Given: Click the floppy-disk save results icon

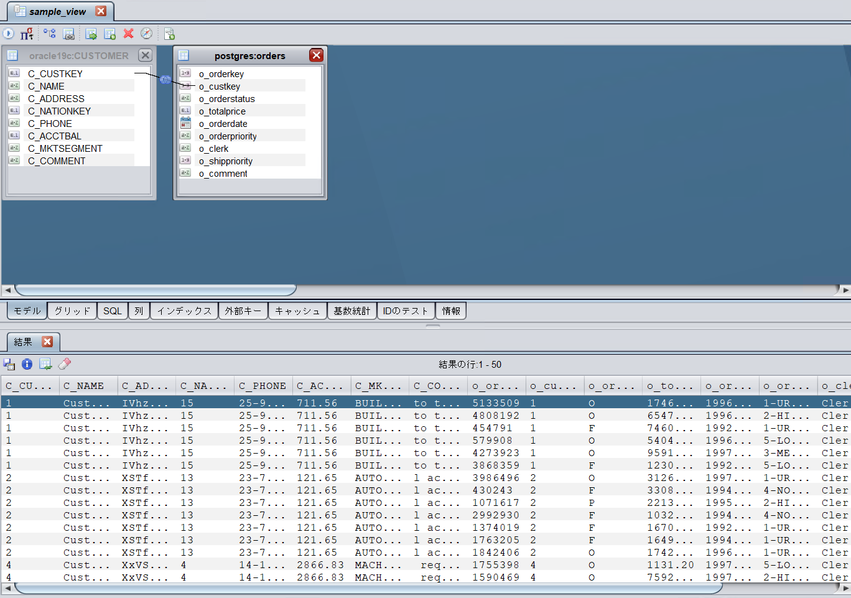Looking at the screenshot, I should click(x=9, y=364).
